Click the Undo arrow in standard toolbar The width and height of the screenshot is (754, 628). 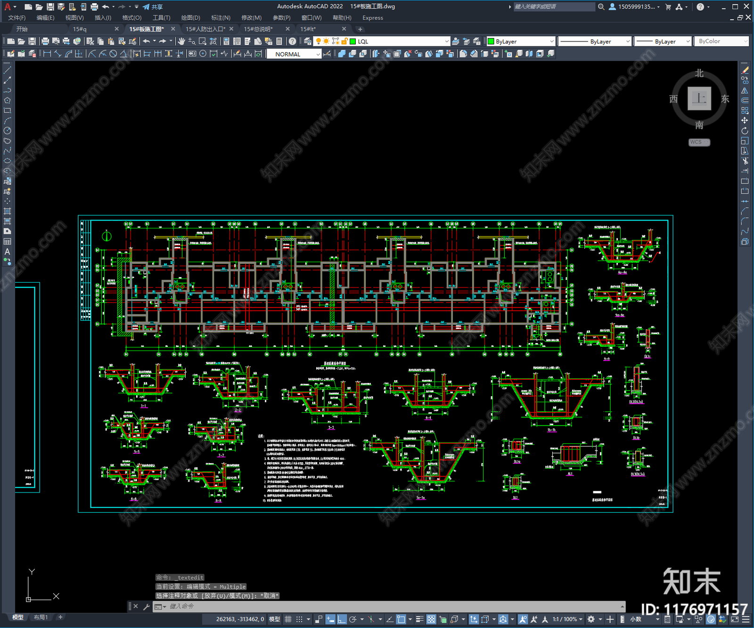[x=147, y=41]
